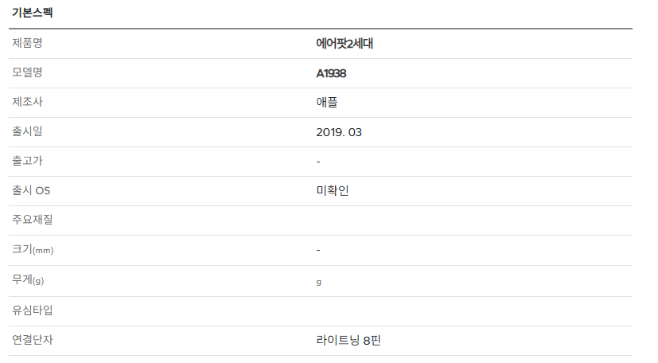
Task: Select the product name 에어팟2세대
Action: [x=345, y=44]
